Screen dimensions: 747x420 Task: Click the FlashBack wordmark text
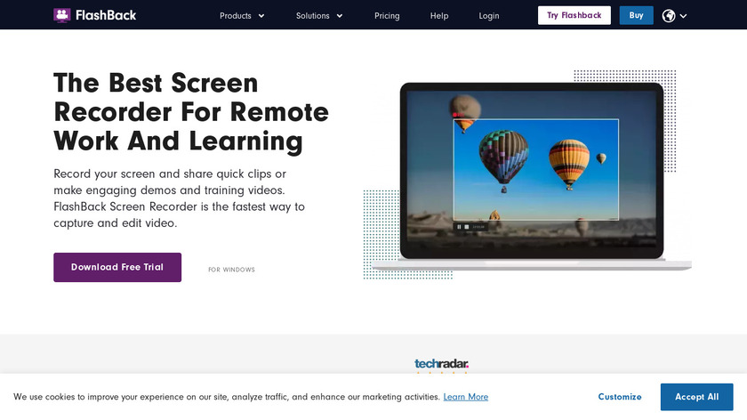pos(106,15)
